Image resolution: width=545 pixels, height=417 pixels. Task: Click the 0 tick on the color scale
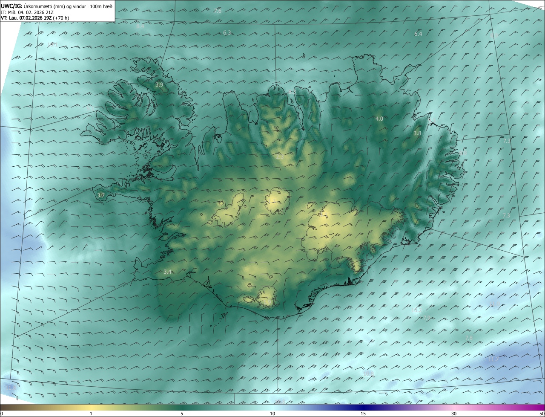(2, 414)
